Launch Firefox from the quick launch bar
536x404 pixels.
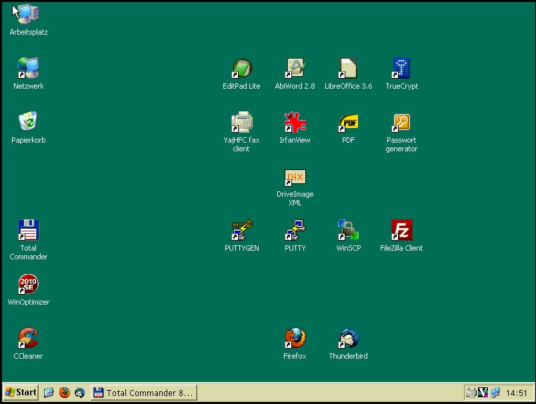(64, 393)
